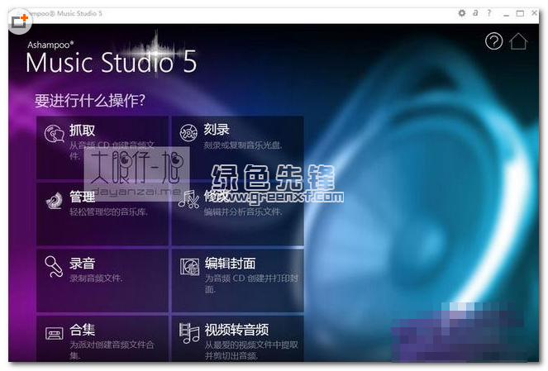Viewport: 548px width, 371px height.
Task: Click the app icon in title bar corner
Action: pyautogui.click(x=20, y=21)
